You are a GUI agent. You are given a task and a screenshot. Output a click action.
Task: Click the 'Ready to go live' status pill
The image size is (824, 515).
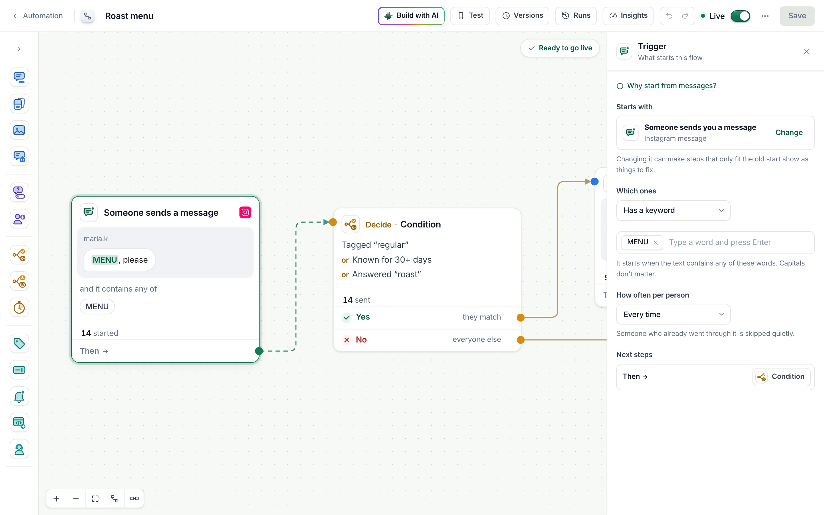point(560,48)
